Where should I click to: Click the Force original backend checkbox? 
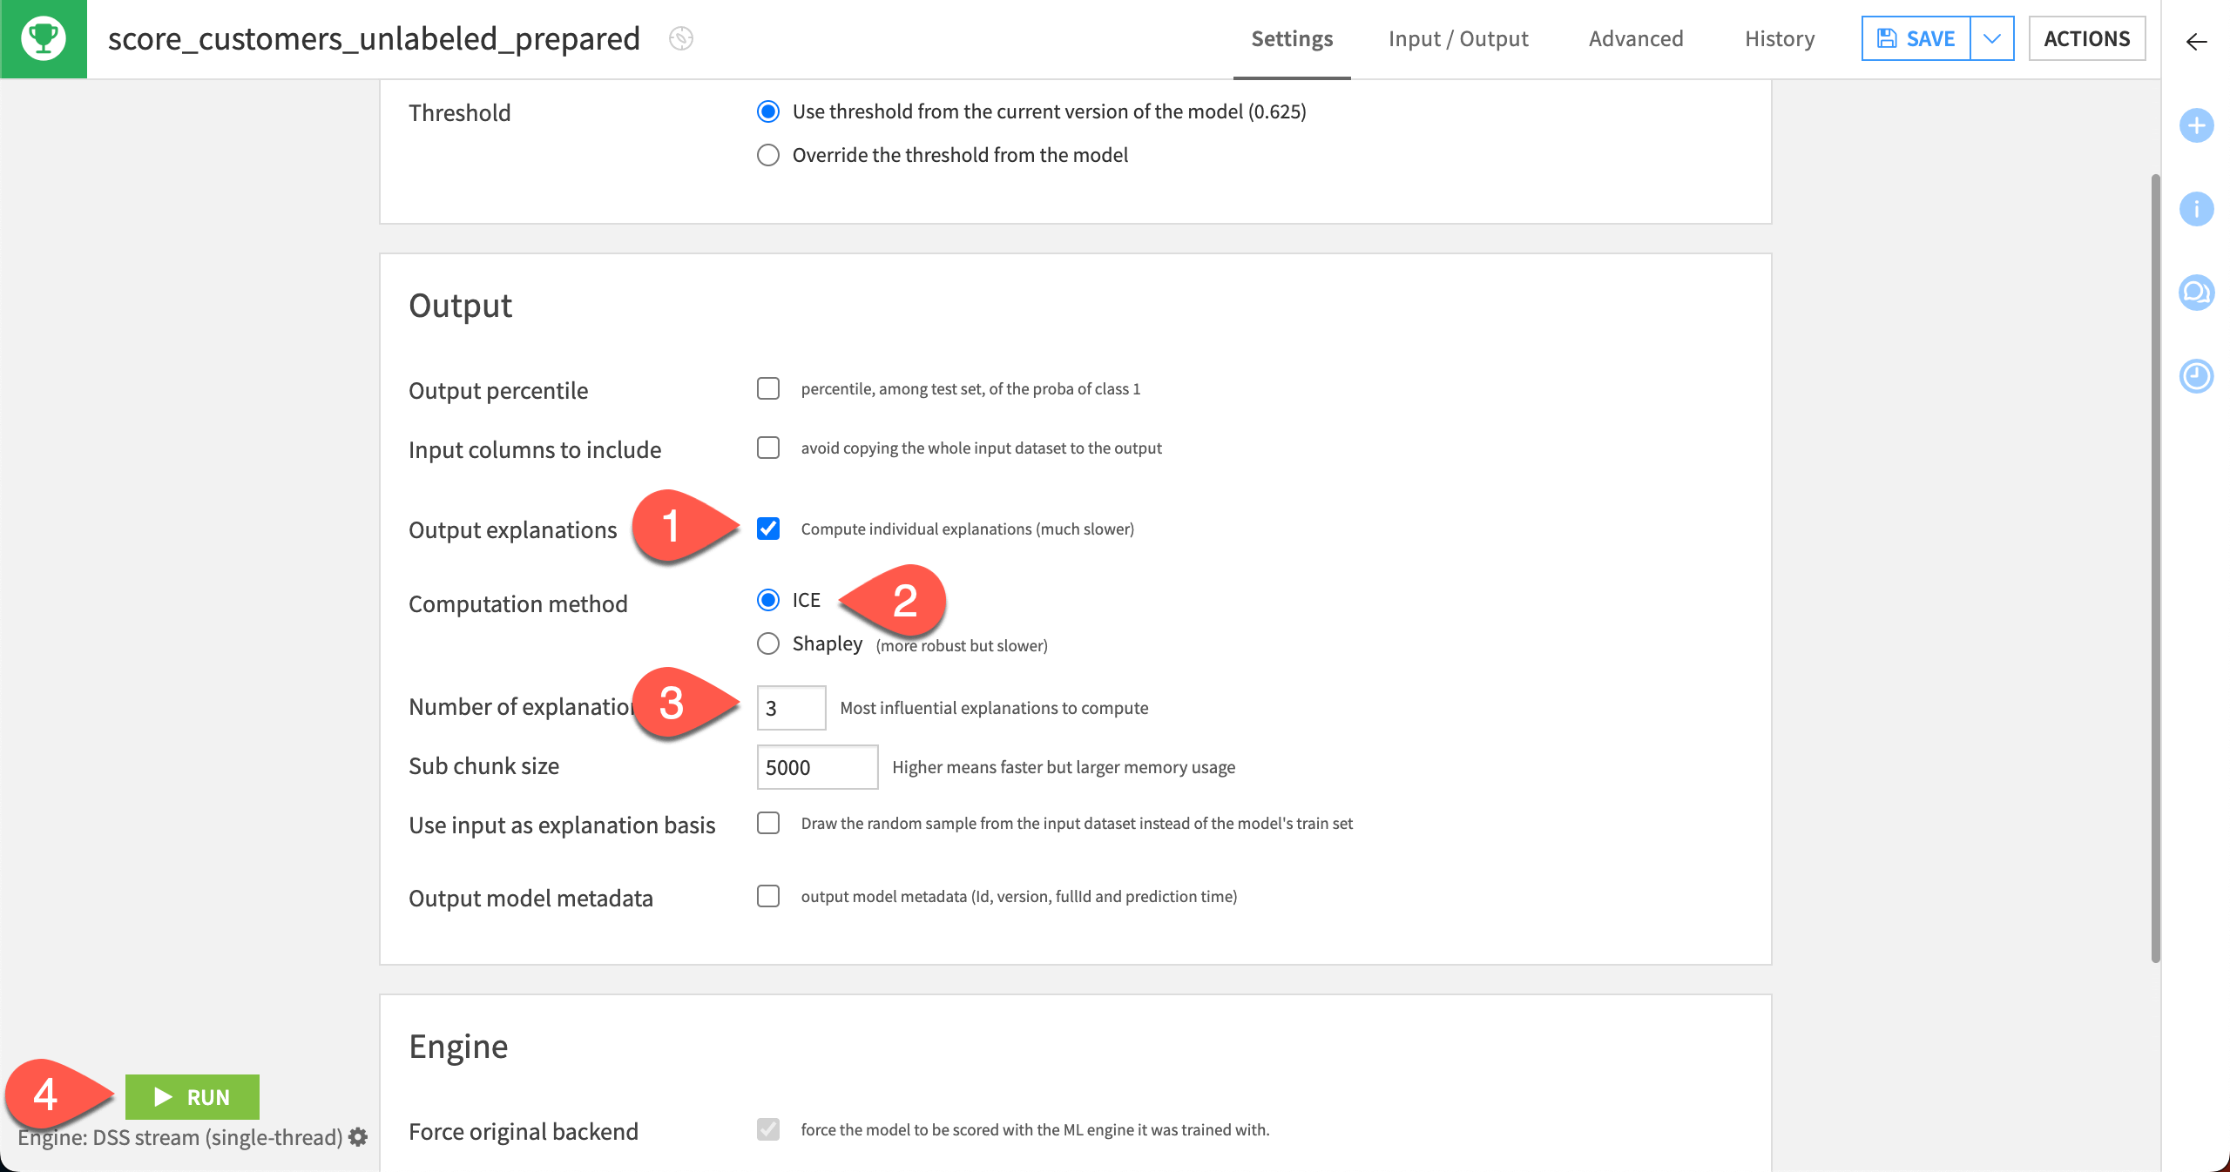[x=767, y=1129]
